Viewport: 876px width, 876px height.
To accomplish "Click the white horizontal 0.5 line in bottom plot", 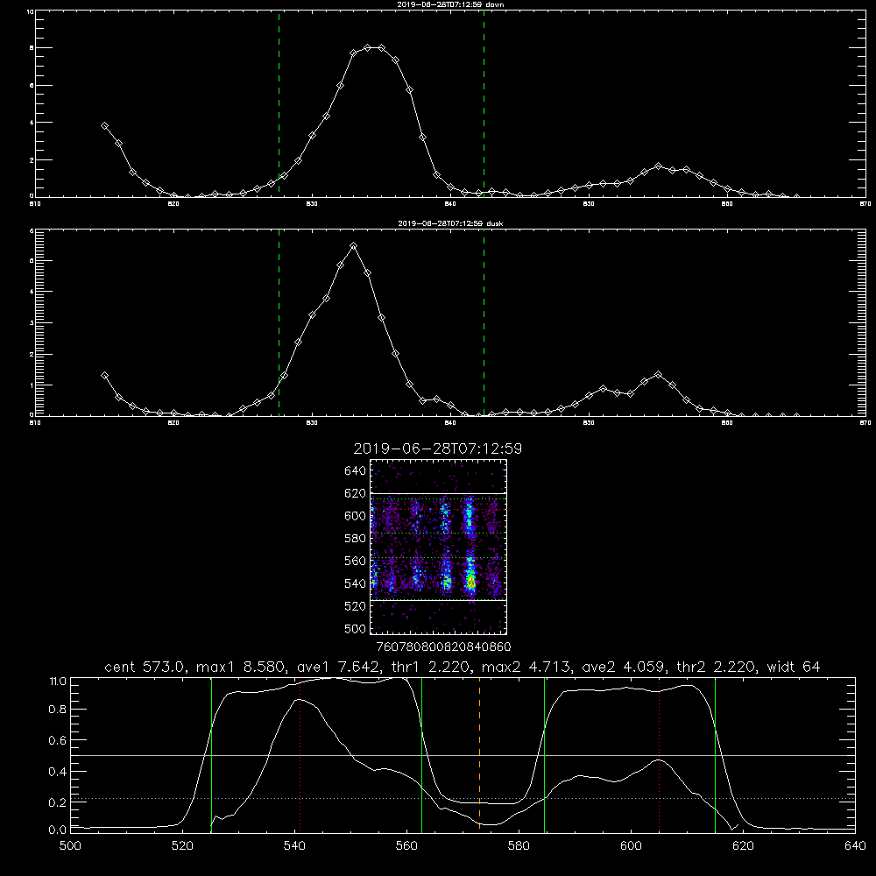I will point(463,755).
